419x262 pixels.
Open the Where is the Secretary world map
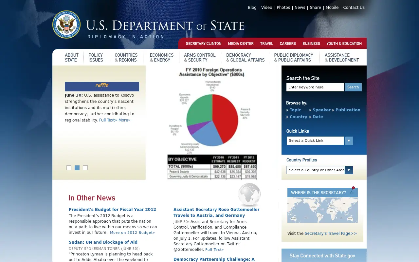[x=322, y=210]
